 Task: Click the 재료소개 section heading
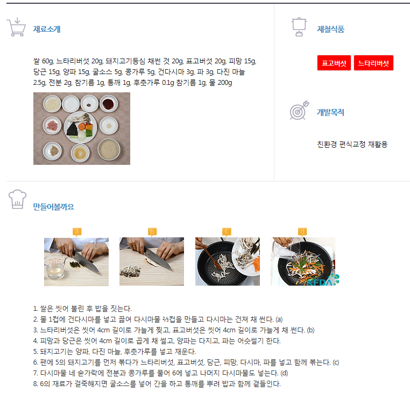coord(47,29)
